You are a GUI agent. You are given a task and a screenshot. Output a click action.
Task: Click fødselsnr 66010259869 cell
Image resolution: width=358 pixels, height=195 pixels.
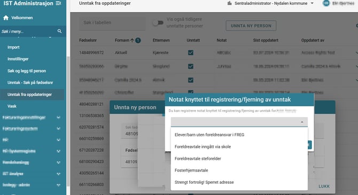coord(91,138)
